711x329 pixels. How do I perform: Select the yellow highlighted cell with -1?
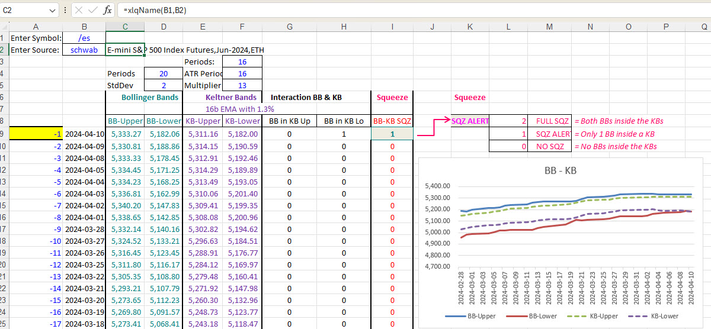pyautogui.click(x=36, y=134)
